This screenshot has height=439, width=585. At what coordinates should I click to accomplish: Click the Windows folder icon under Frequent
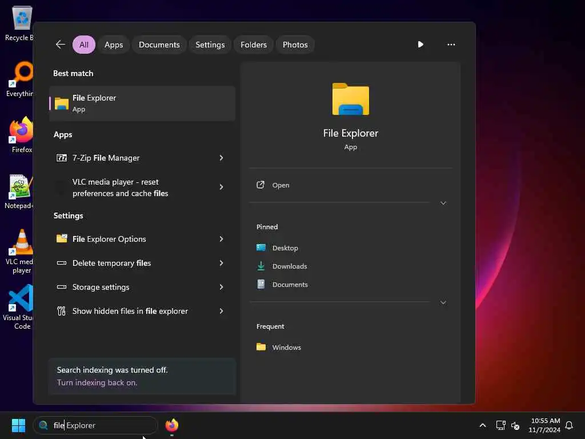pos(261,347)
